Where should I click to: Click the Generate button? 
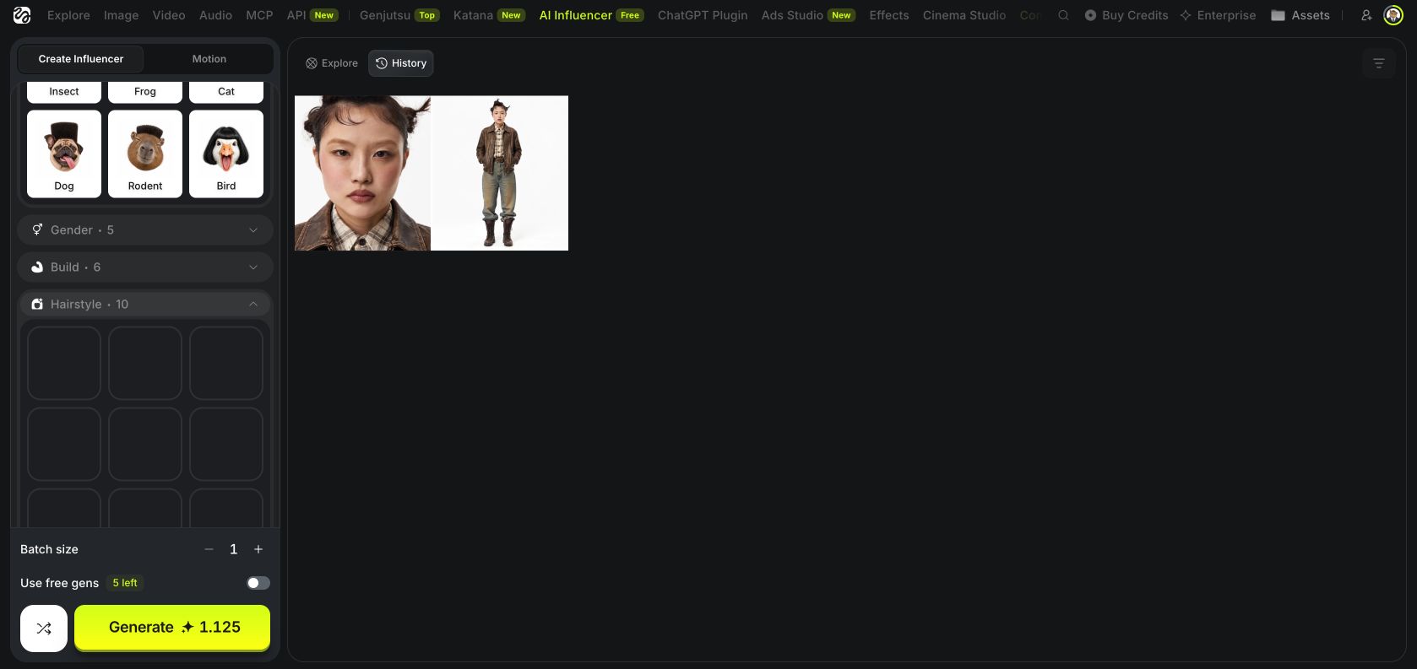172,628
